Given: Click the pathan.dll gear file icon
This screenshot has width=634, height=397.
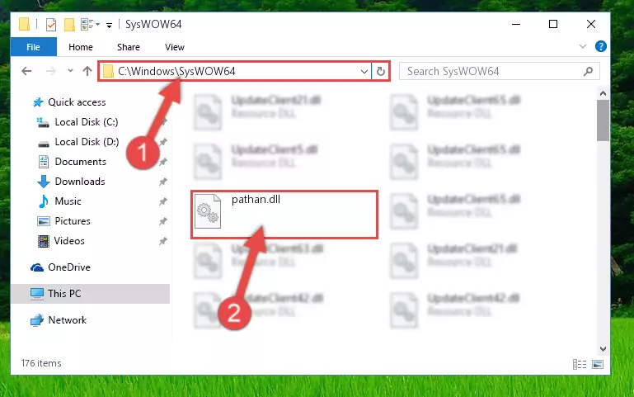Looking at the screenshot, I should point(208,211).
